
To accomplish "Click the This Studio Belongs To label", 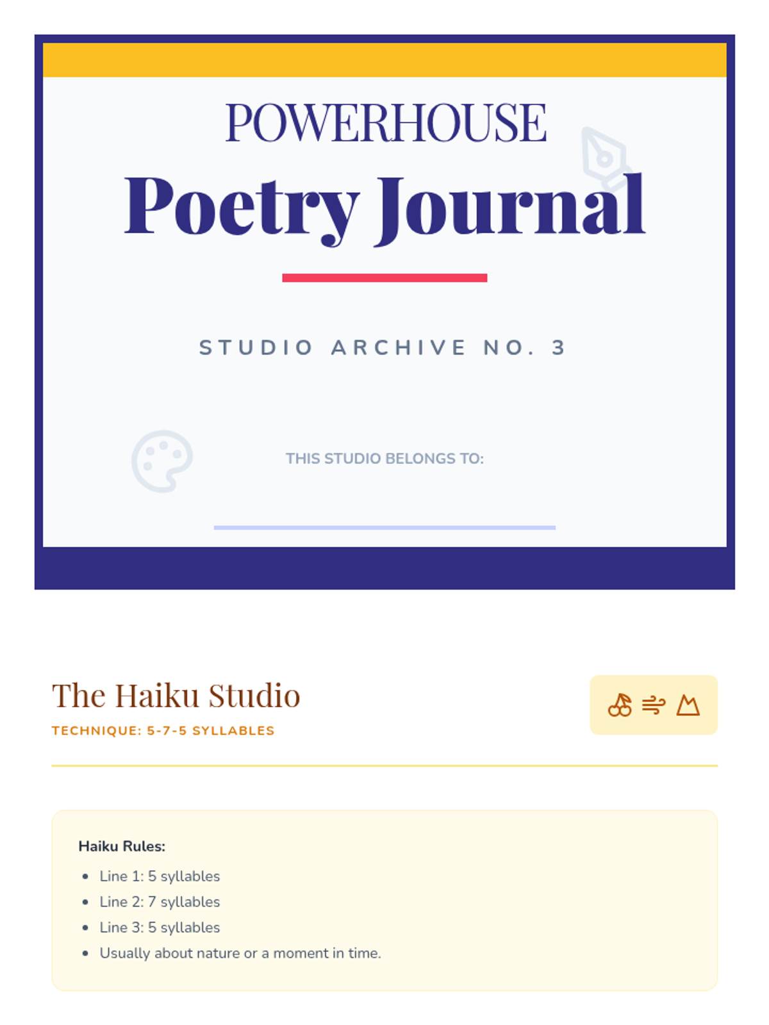I will [384, 459].
